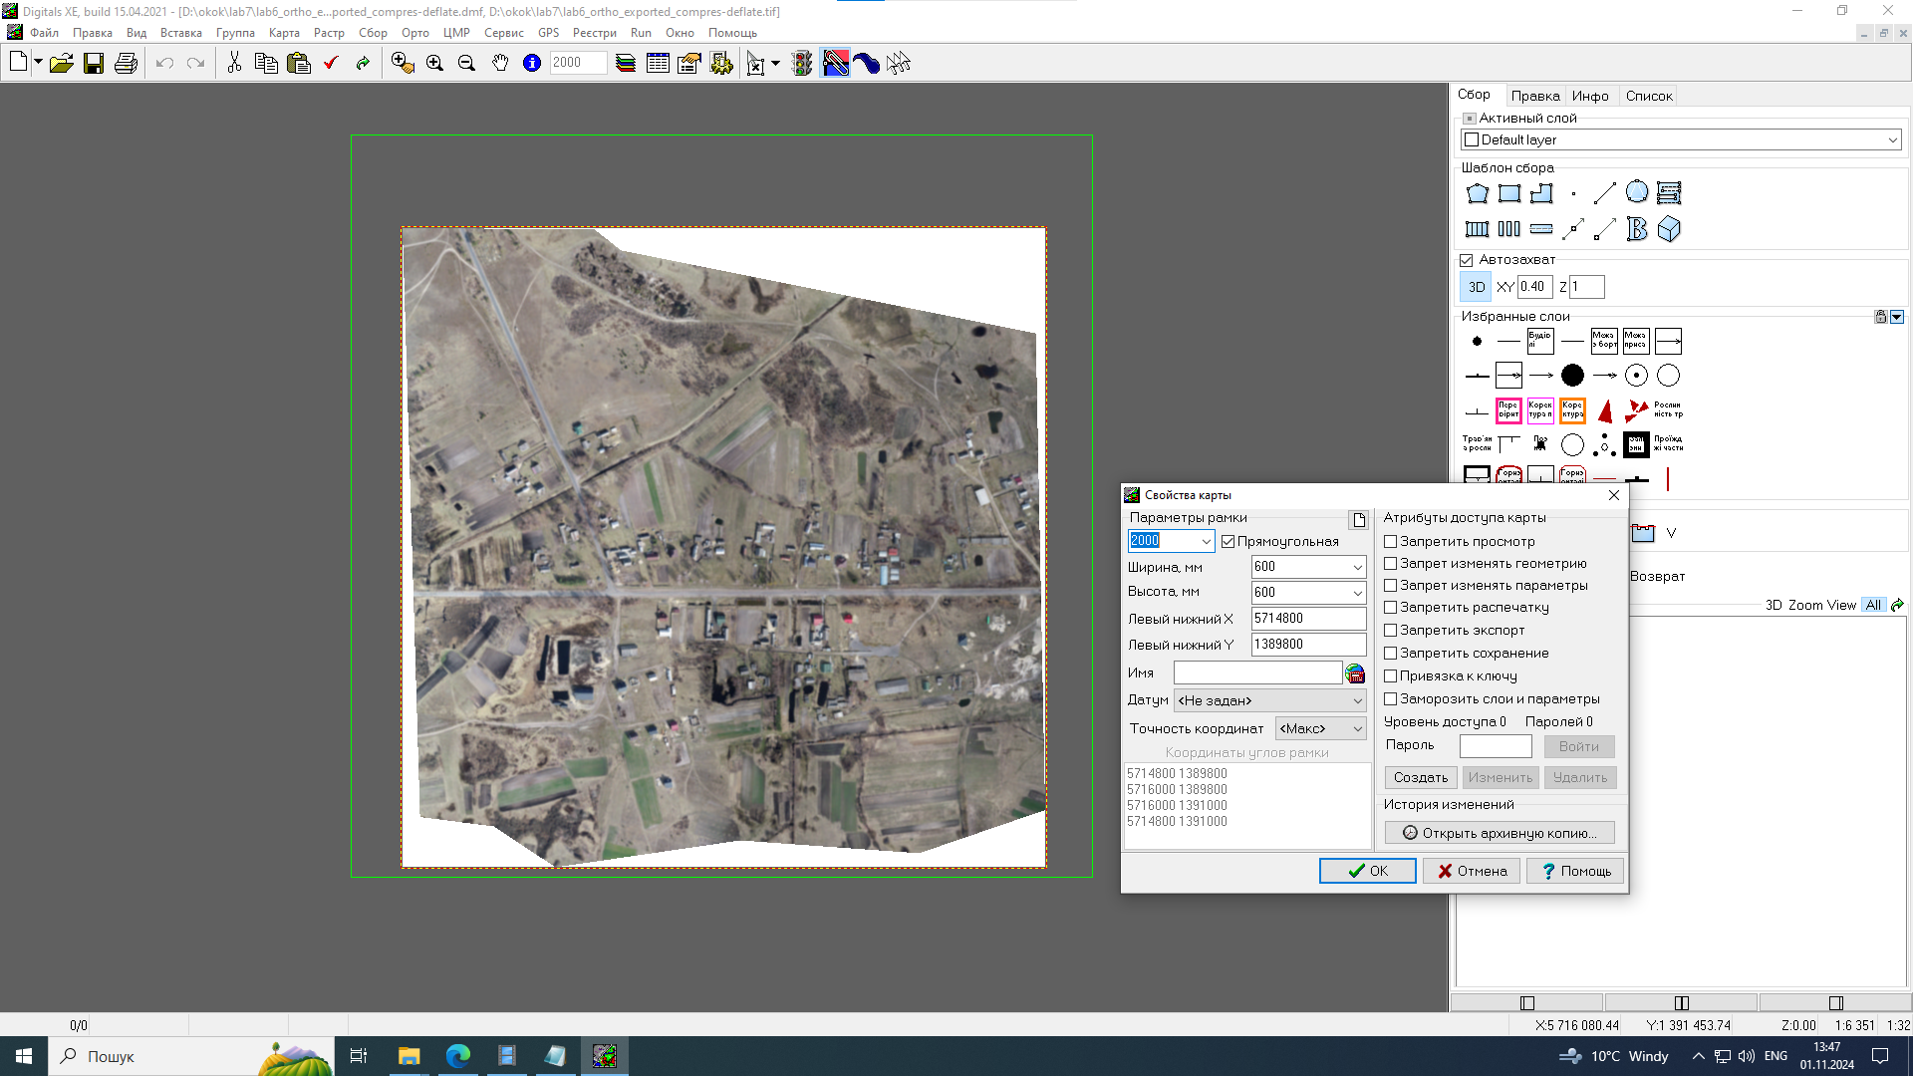1913x1076 pixels.
Task: Click the traffic light toolbar icon
Action: tap(802, 64)
